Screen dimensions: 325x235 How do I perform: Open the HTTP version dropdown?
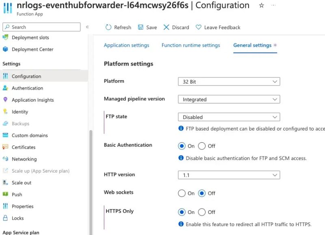[x=229, y=175]
